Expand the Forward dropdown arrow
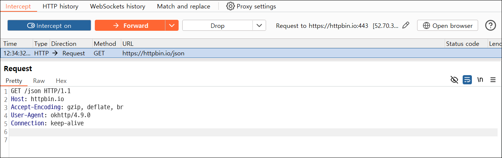502x158 pixels. click(x=172, y=25)
